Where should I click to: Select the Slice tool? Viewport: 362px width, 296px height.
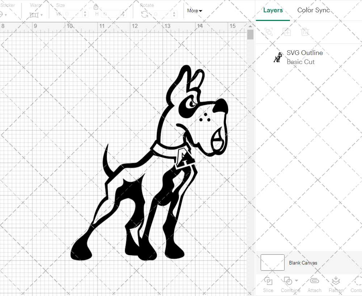[x=268, y=284]
